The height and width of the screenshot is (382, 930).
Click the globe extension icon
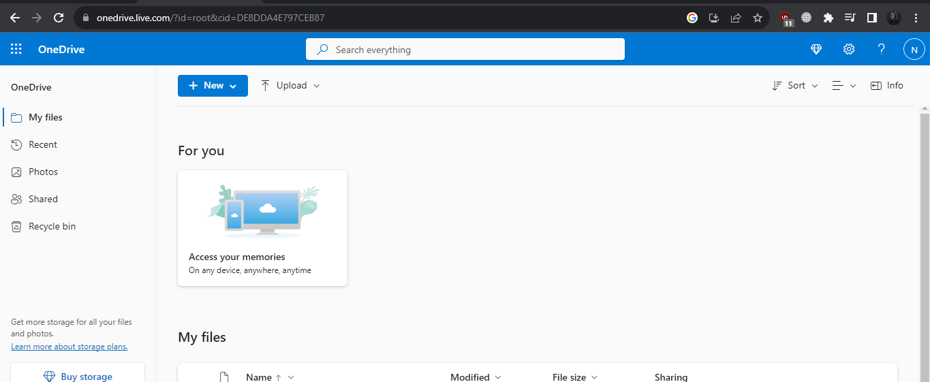pos(807,18)
